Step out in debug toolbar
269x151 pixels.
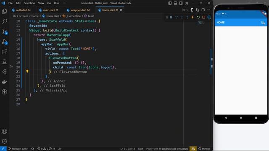coord(187,17)
